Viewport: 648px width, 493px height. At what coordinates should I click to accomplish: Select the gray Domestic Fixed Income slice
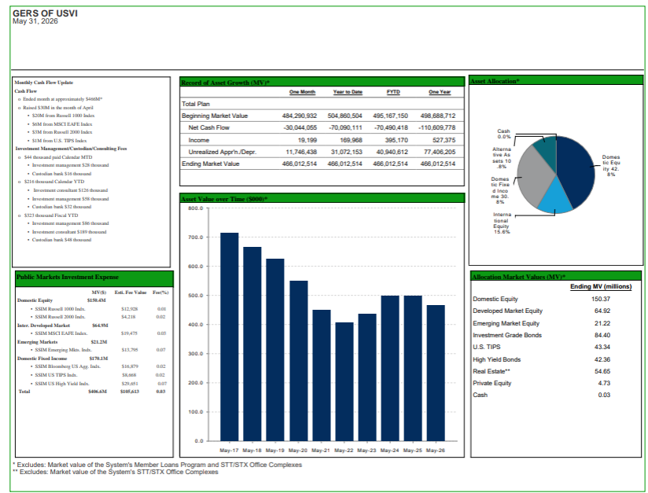click(534, 175)
